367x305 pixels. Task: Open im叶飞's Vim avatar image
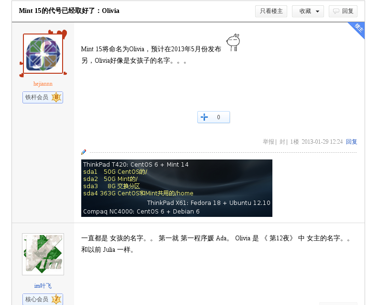click(43, 254)
